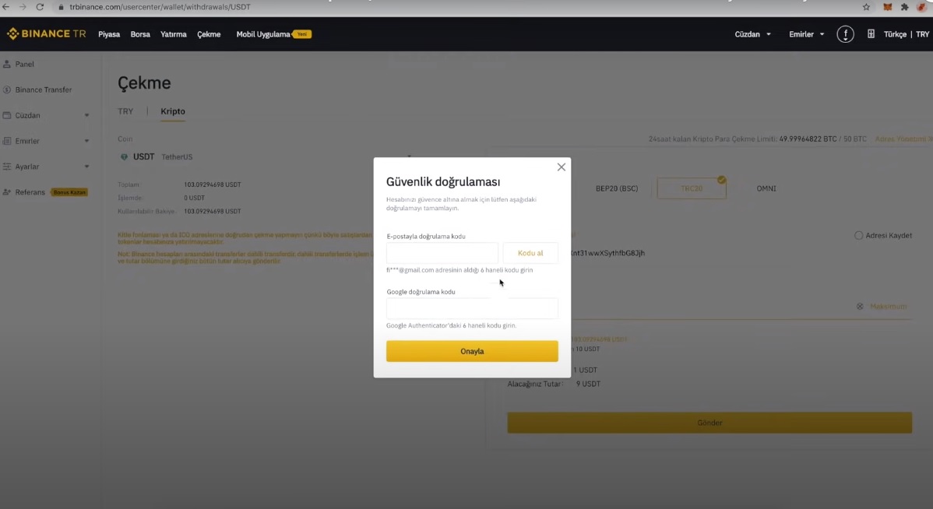This screenshot has width=933, height=509.
Task: Click the Cüzdan wallet sidebar icon
Action: point(7,115)
